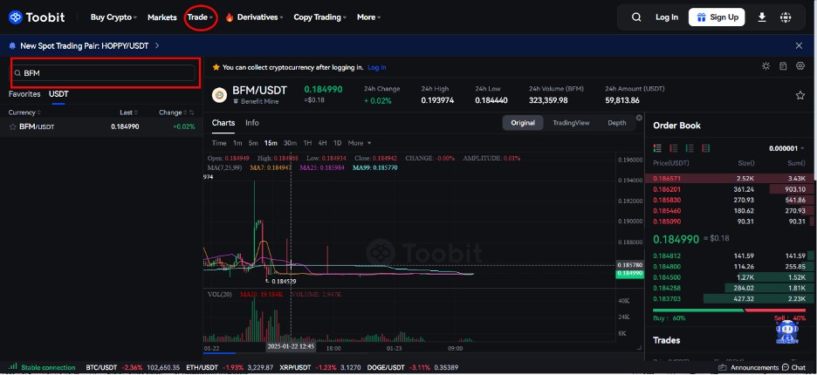This screenshot has height=375, width=817.
Task: Click the chart timeline scrollbar indicator
Action: 220,353
